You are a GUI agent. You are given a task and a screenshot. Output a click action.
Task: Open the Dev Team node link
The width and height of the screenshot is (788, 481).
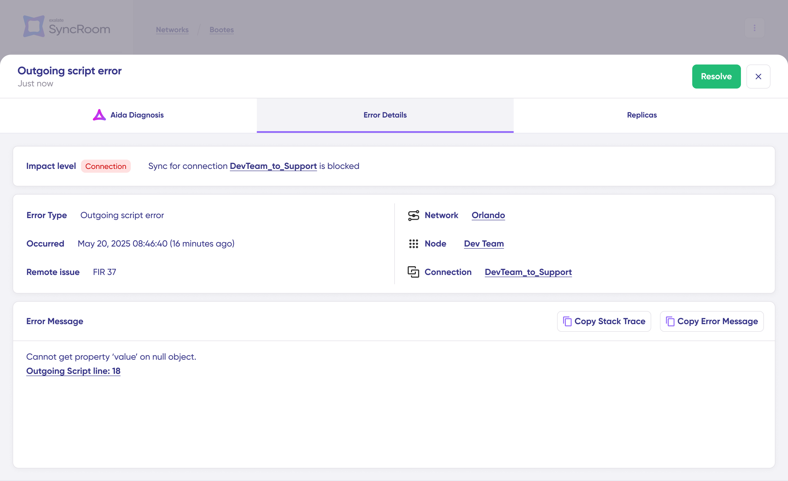point(483,244)
